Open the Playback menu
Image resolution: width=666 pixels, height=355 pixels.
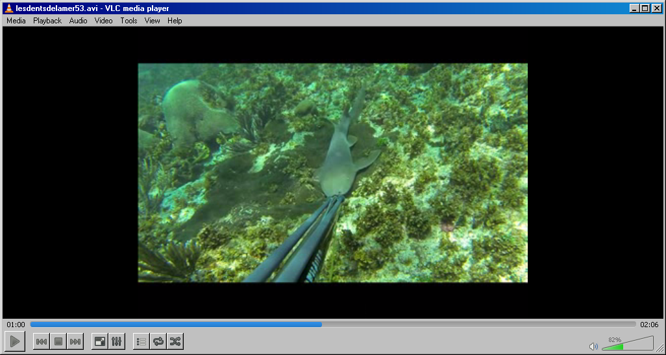point(47,20)
